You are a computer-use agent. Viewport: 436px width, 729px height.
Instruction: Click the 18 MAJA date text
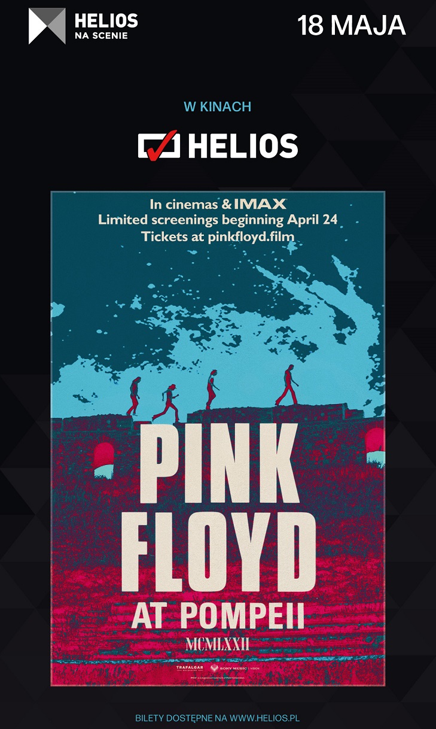click(x=352, y=26)
